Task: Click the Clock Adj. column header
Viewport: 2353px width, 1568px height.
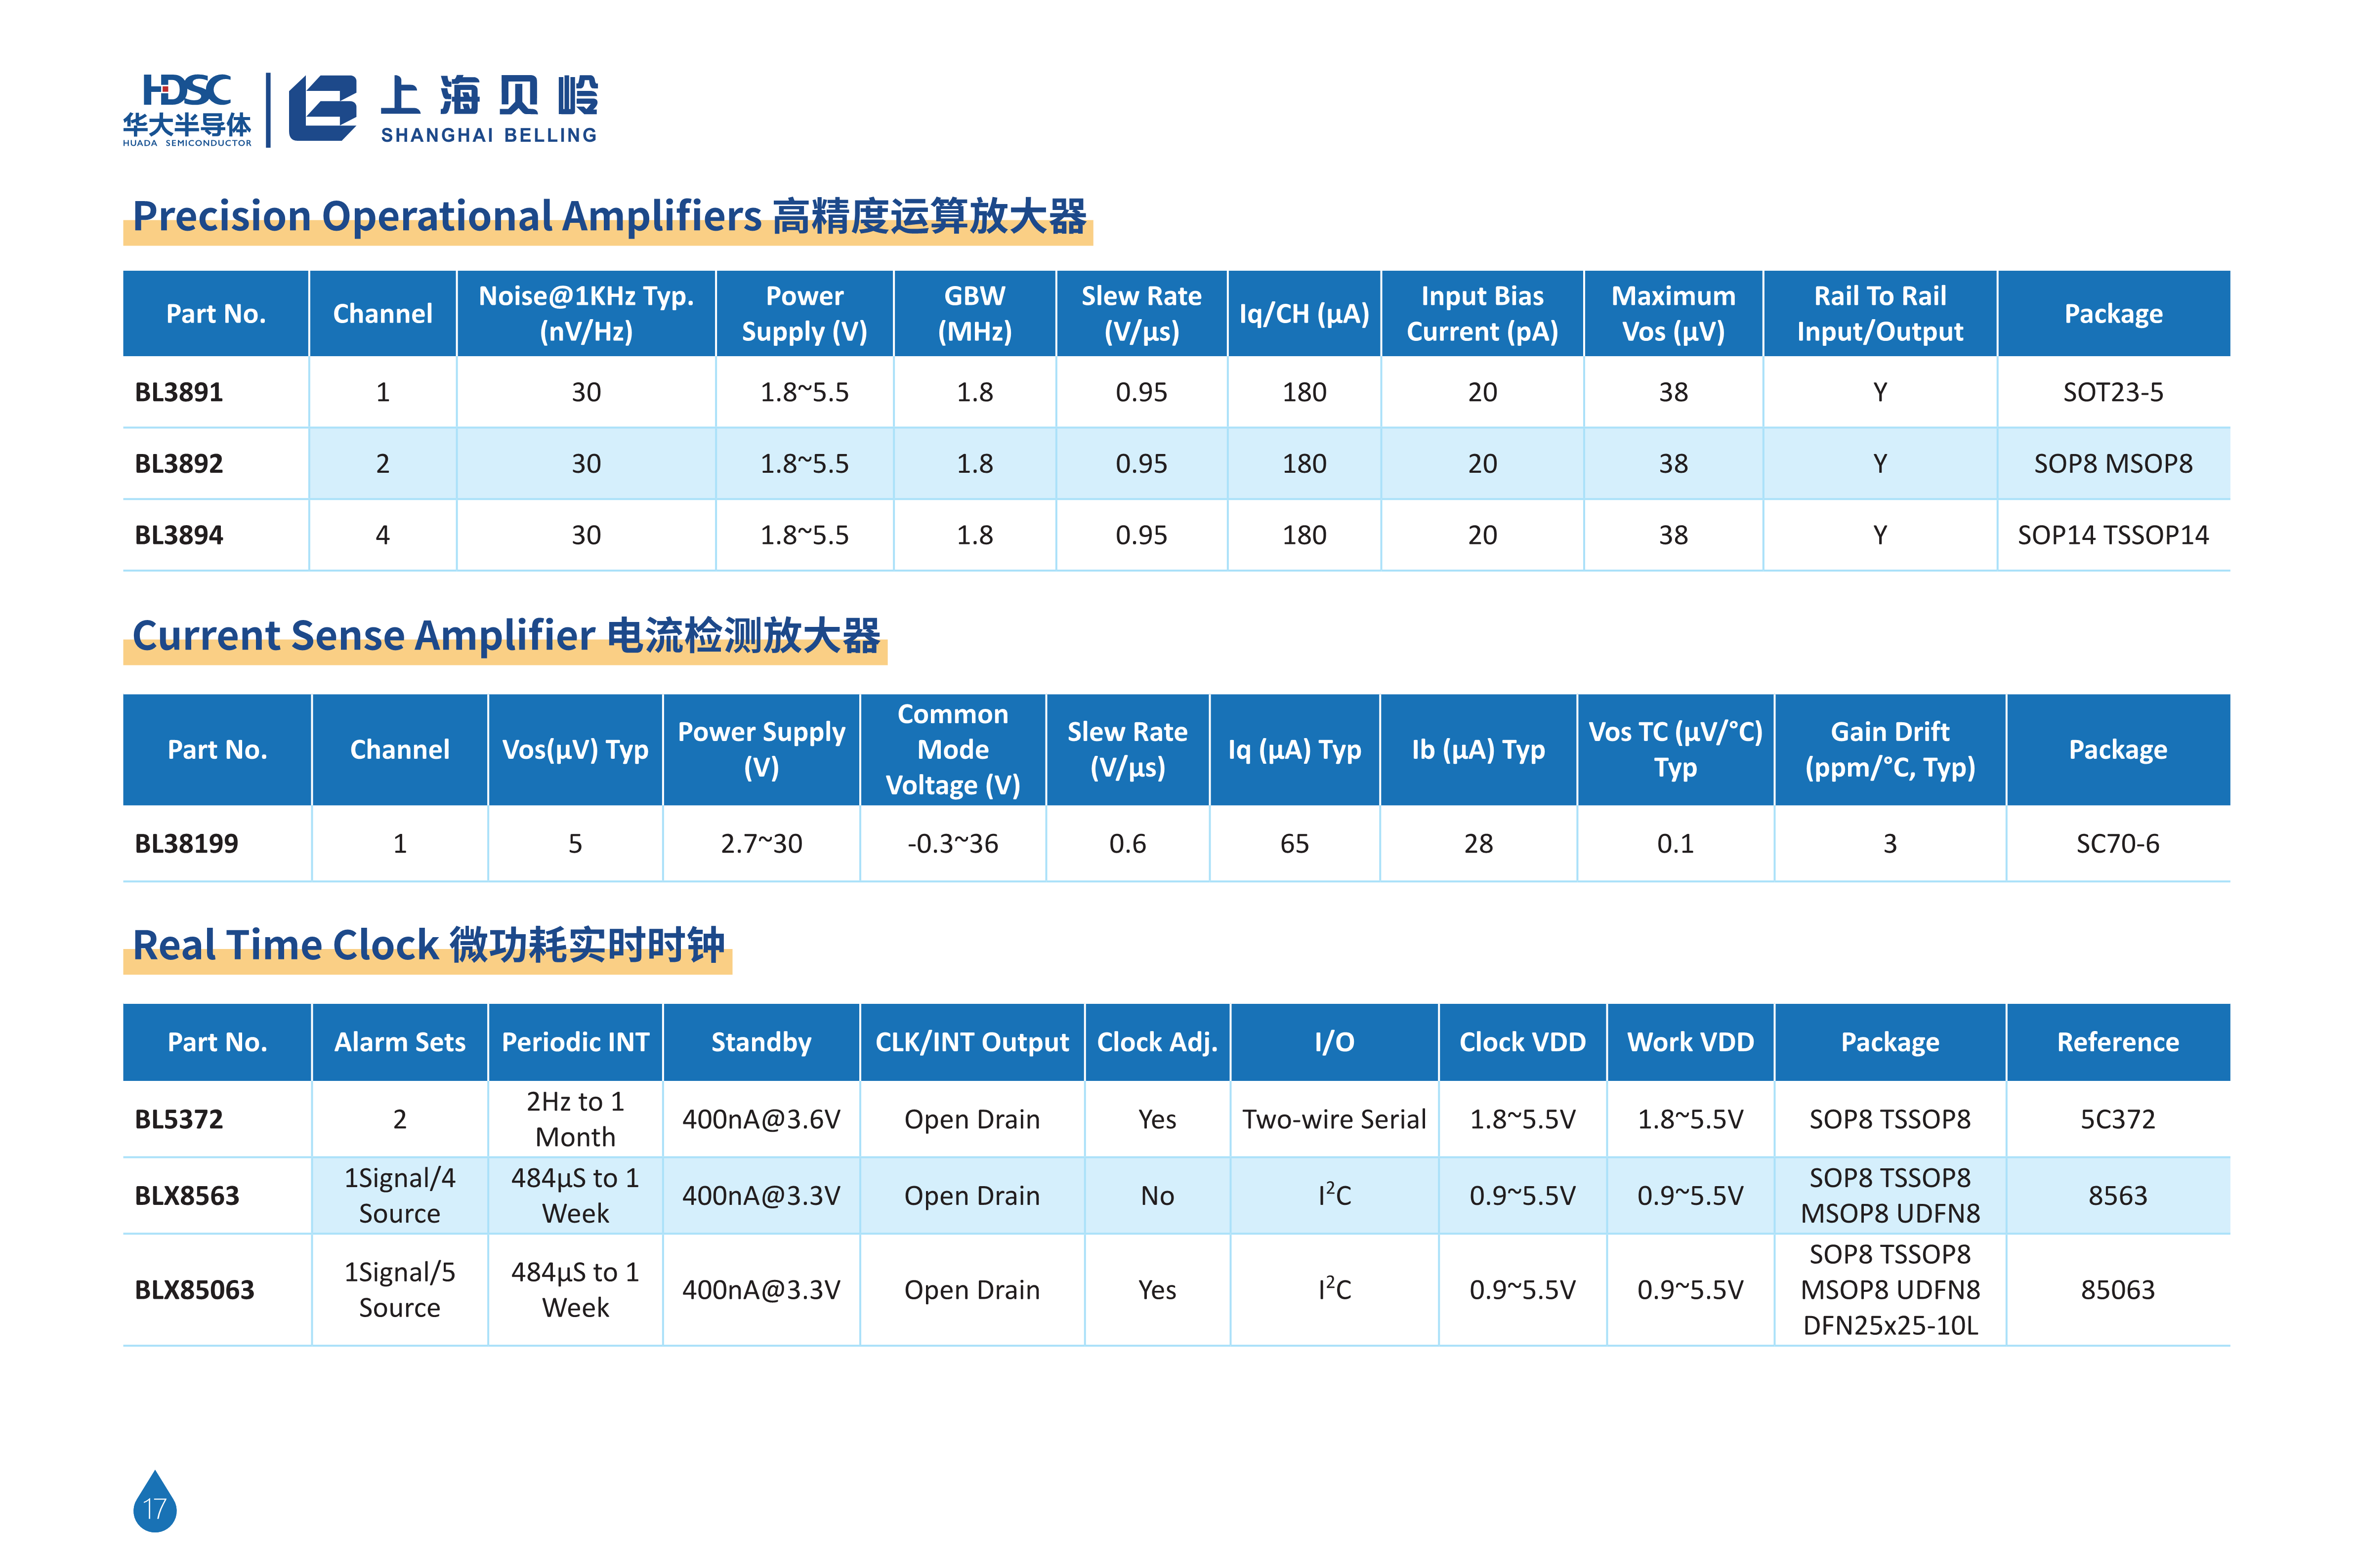Action: click(x=1157, y=1042)
